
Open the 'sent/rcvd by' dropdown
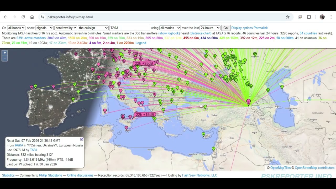click(66, 28)
